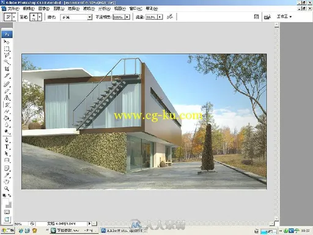The width and height of the screenshot is (313, 235).
Task: Select the Blur tool
Action: click(x=7, y=125)
